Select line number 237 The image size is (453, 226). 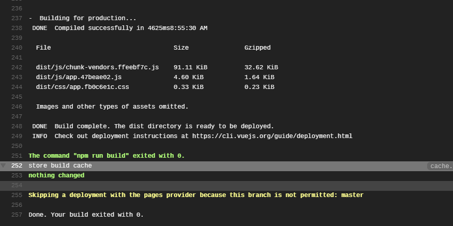[x=17, y=18]
